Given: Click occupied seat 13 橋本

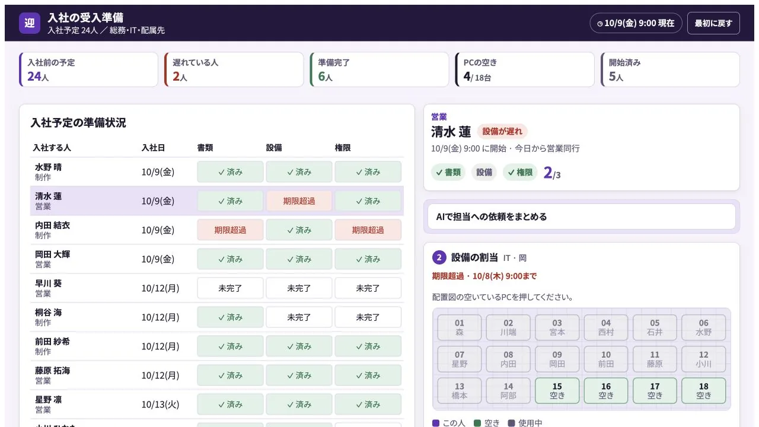Looking at the screenshot, I should coord(460,391).
